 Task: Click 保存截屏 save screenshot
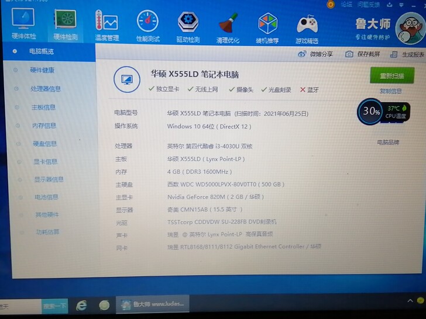[362, 54]
